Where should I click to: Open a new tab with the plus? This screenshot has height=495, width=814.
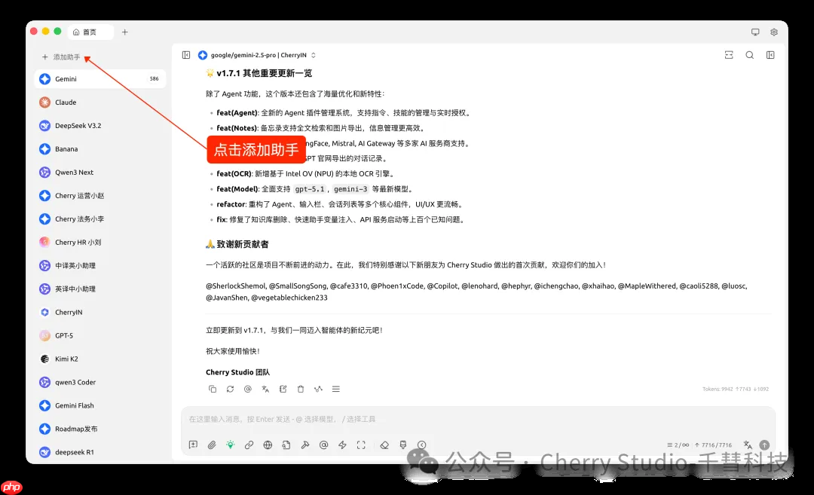(x=124, y=32)
